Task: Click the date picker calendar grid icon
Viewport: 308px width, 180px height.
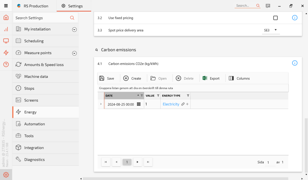Action: [x=139, y=104]
